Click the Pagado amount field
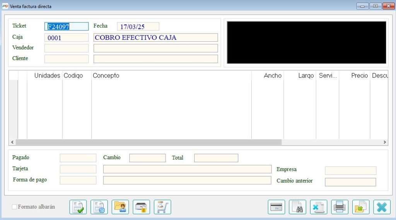 78,158
